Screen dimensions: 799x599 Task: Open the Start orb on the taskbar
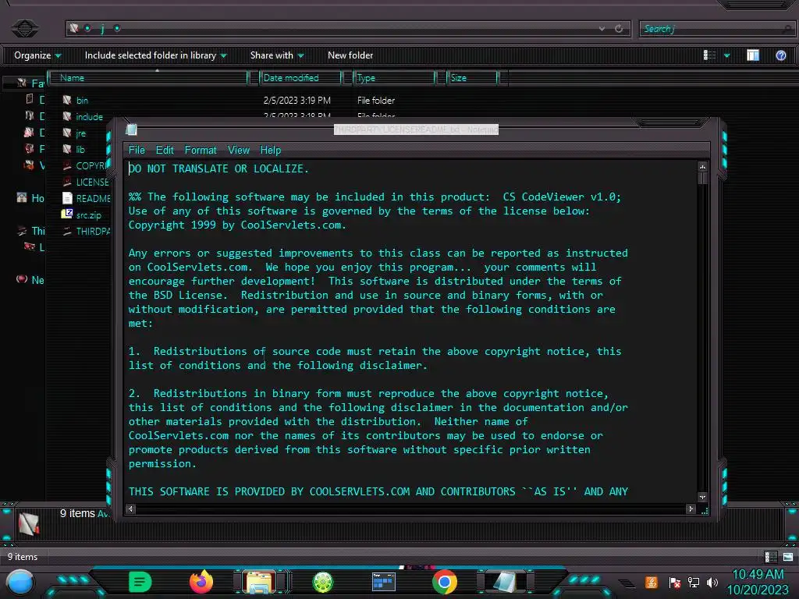coord(20,582)
